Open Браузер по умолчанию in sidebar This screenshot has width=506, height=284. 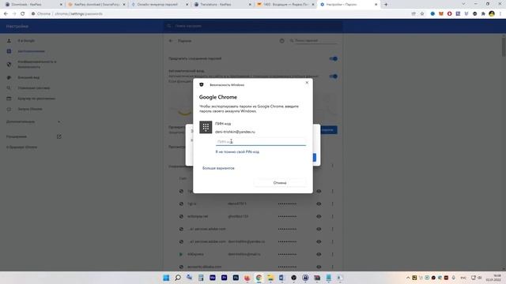[x=36, y=99]
